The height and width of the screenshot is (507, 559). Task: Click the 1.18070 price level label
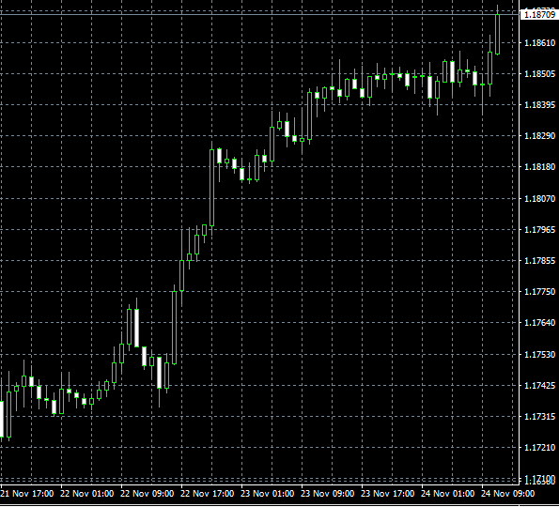(540, 198)
